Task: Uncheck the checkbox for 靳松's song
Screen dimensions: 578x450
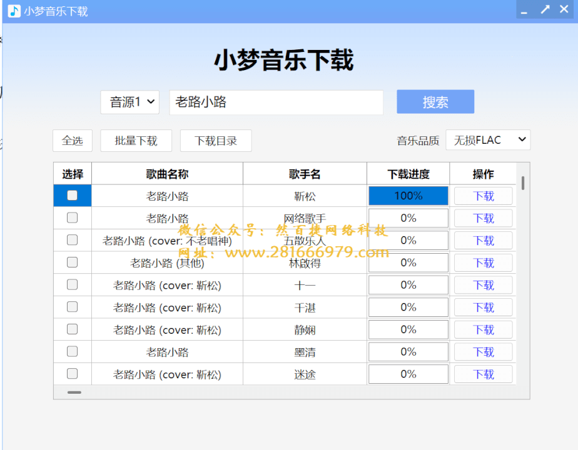Action: click(72, 195)
